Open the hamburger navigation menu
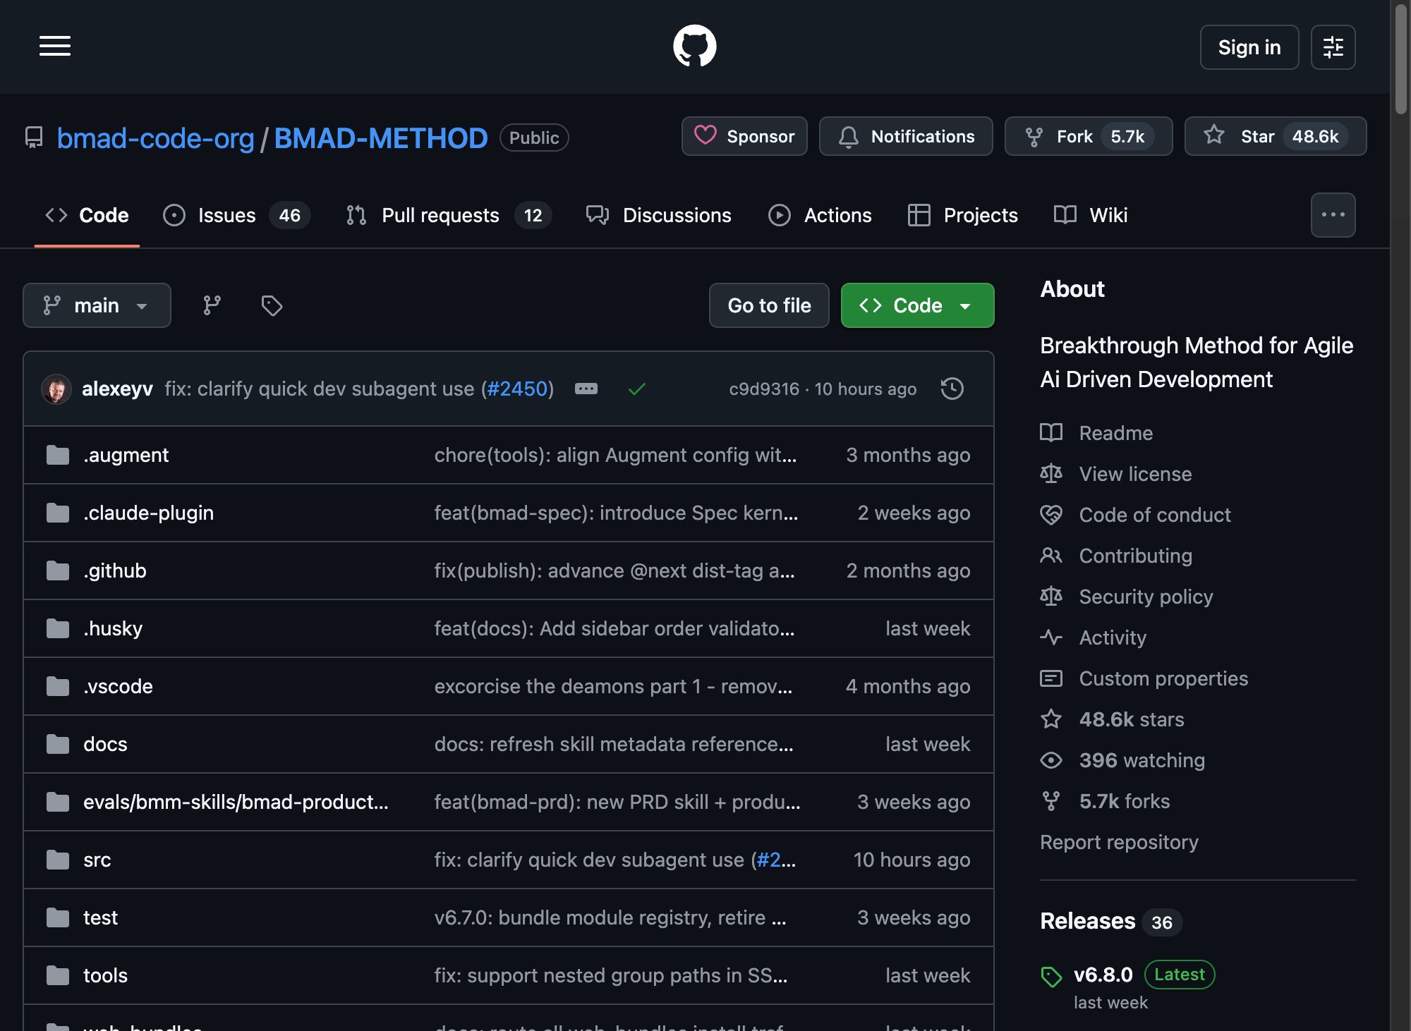Image resolution: width=1411 pixels, height=1031 pixels. click(55, 47)
